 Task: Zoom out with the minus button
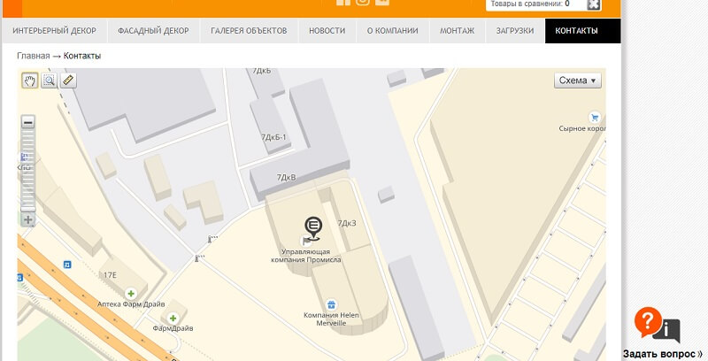[28, 122]
